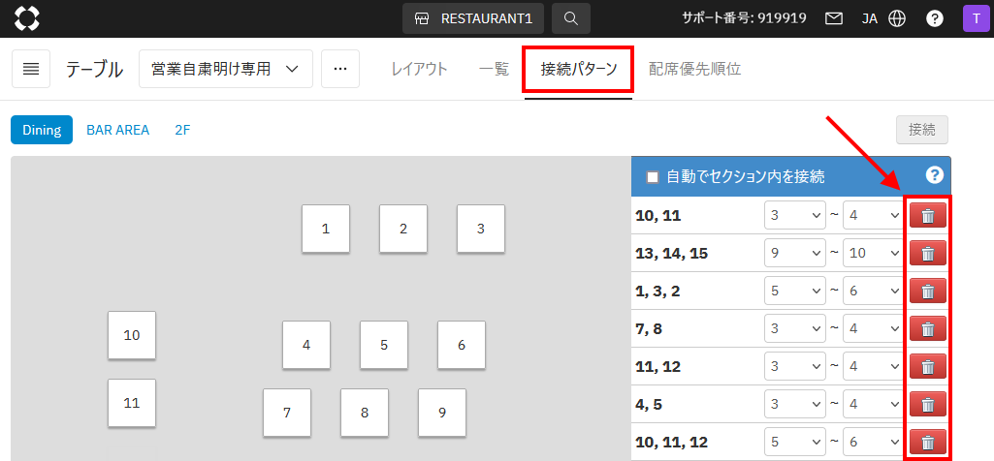Open minimum guests dropdown for row 1, 3, 2
Viewport: 994px width, 461px height.
point(795,291)
